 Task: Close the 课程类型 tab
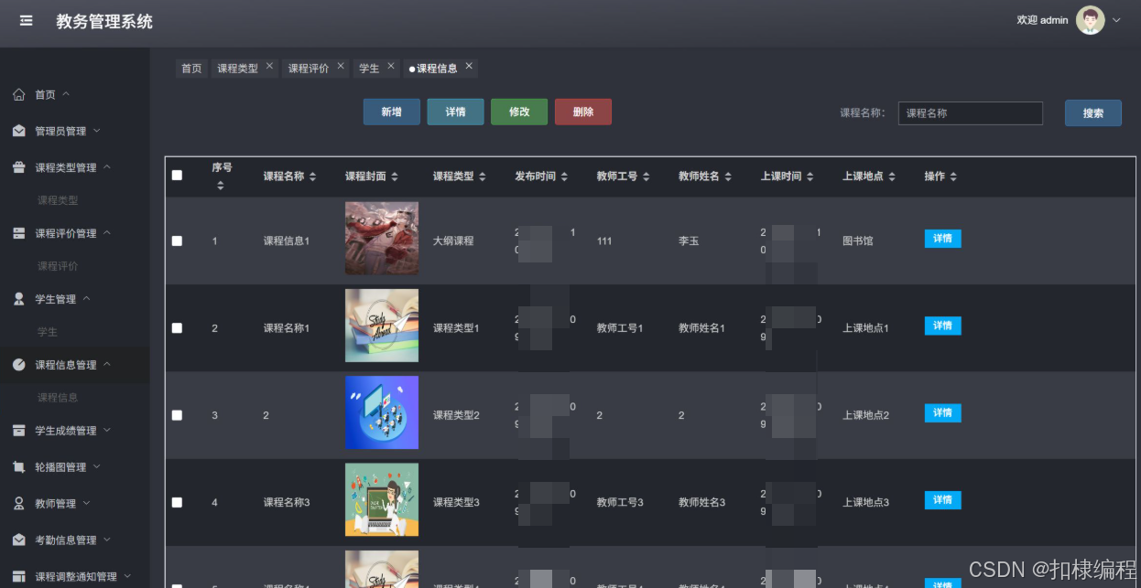269,66
